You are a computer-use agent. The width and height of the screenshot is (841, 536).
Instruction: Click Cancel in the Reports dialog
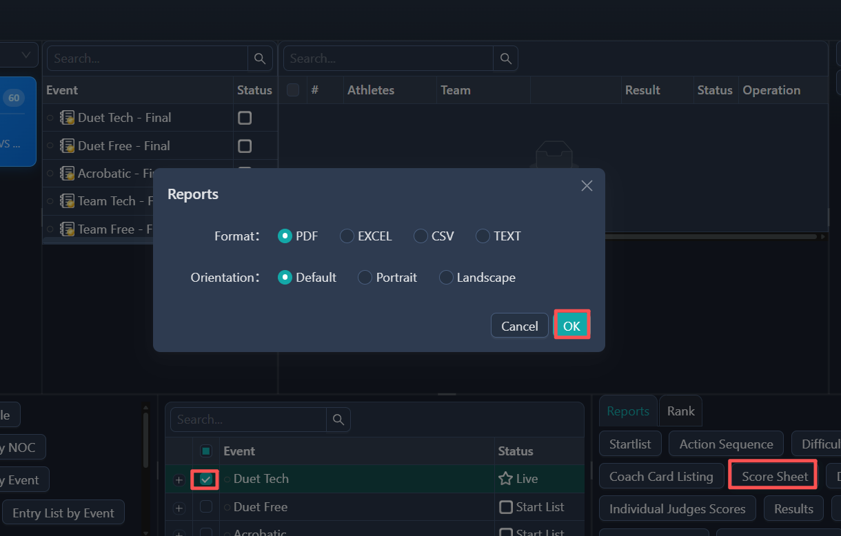click(520, 326)
